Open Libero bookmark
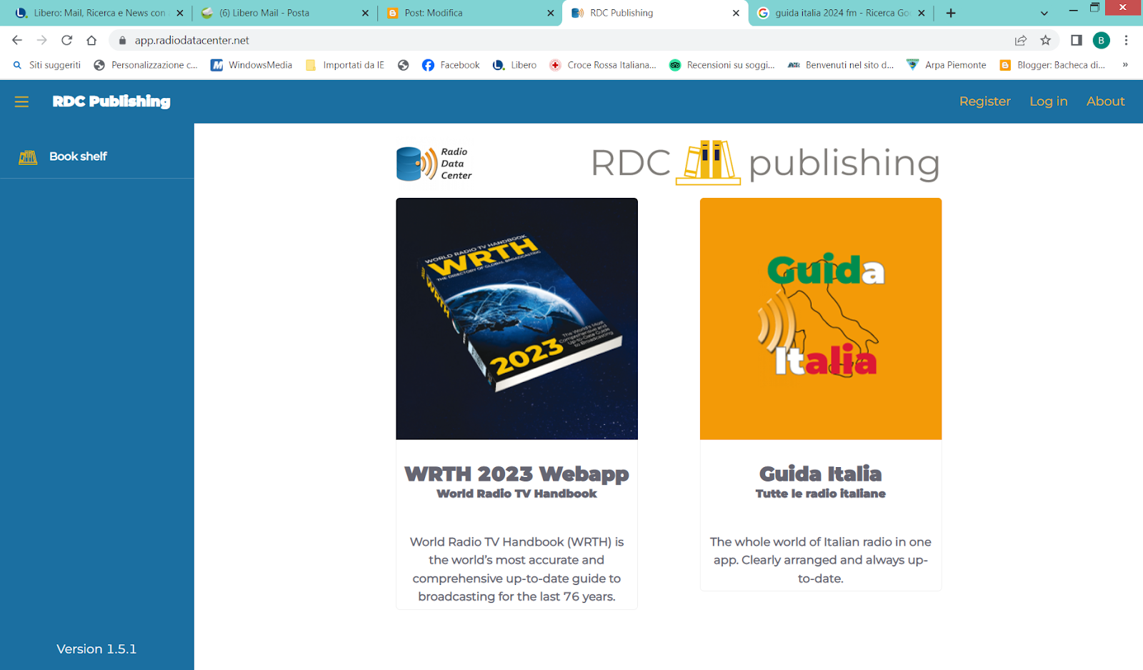1143x670 pixels. point(514,65)
